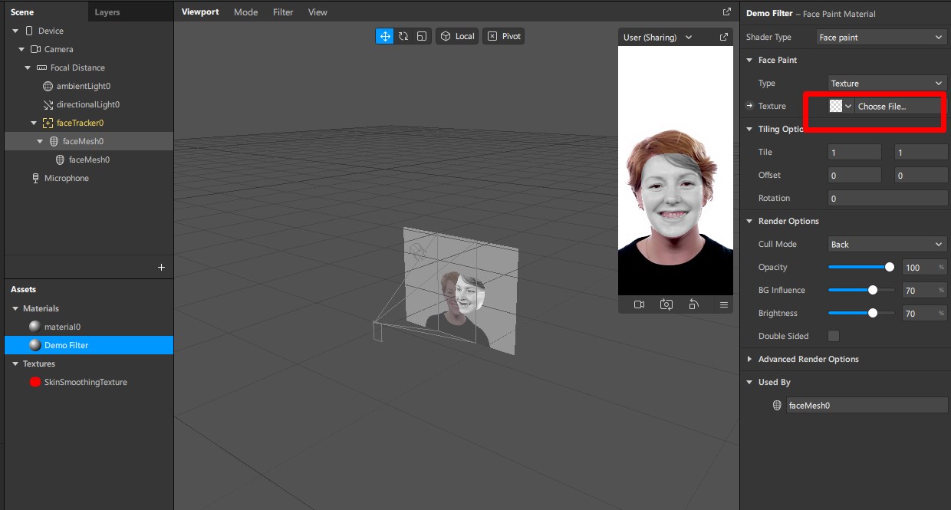Open the User (Sharing) preview dropdown
This screenshot has width=951, height=510.
pos(658,37)
